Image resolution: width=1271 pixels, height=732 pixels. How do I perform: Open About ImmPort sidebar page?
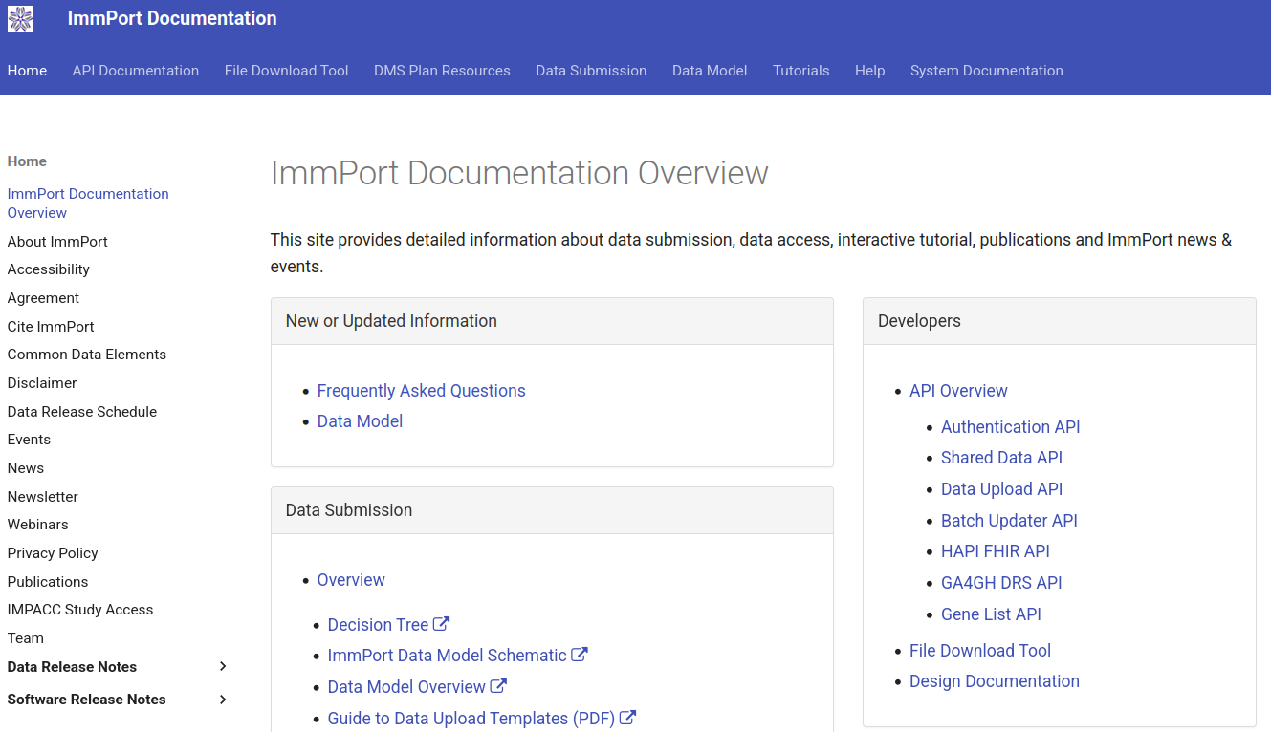57,242
